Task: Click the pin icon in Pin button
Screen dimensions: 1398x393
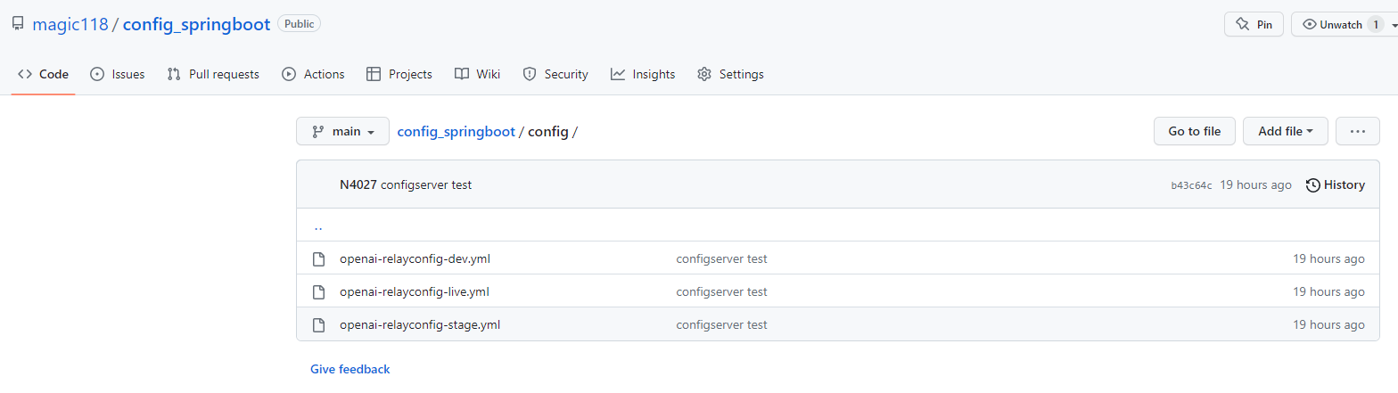Action: pos(1243,25)
